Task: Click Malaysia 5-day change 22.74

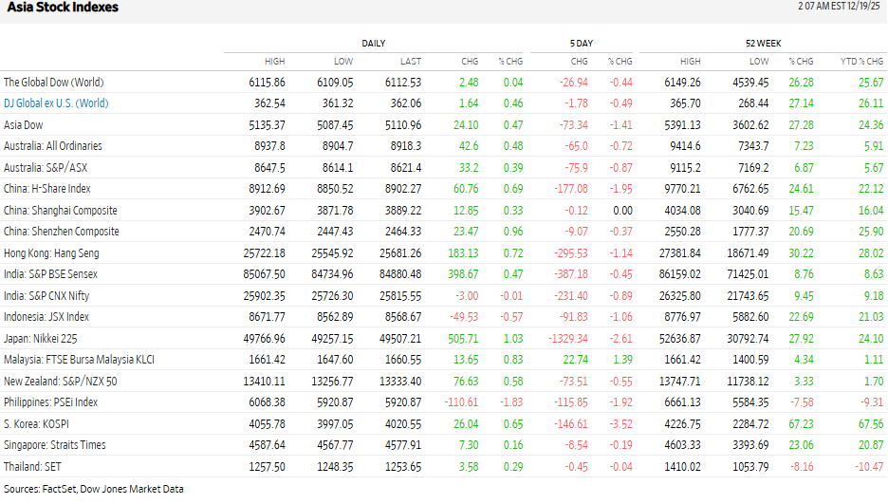Action: click(x=575, y=360)
